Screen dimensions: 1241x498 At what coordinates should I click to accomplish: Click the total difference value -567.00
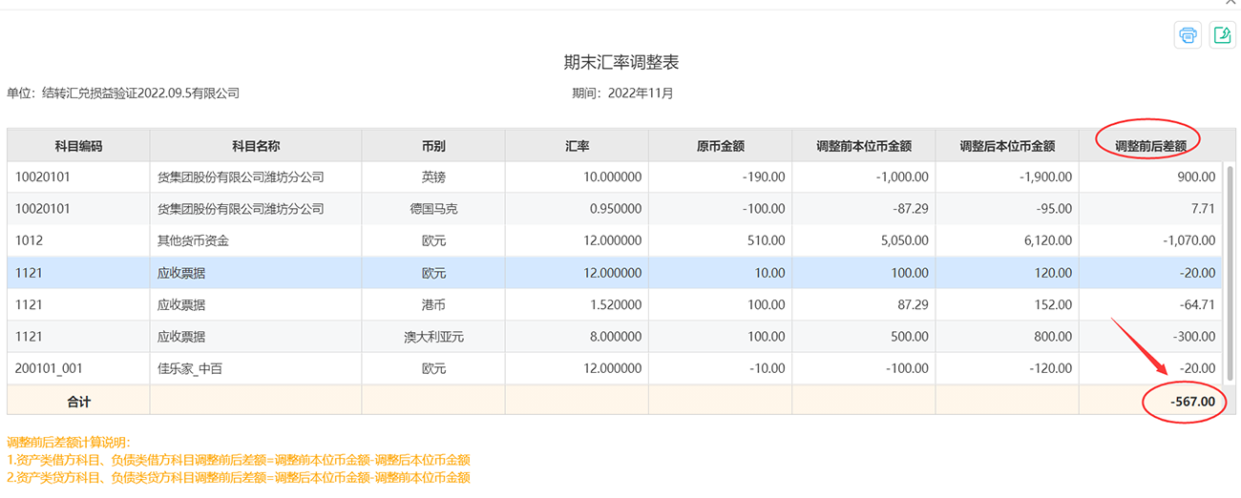click(1192, 402)
